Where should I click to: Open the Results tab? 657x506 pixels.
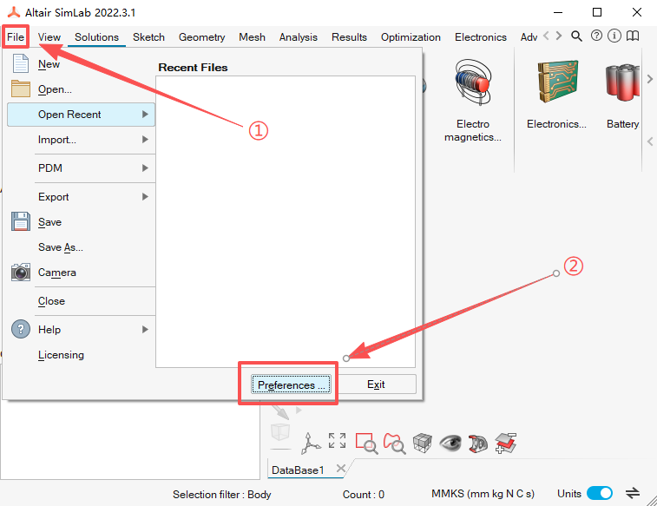349,36
